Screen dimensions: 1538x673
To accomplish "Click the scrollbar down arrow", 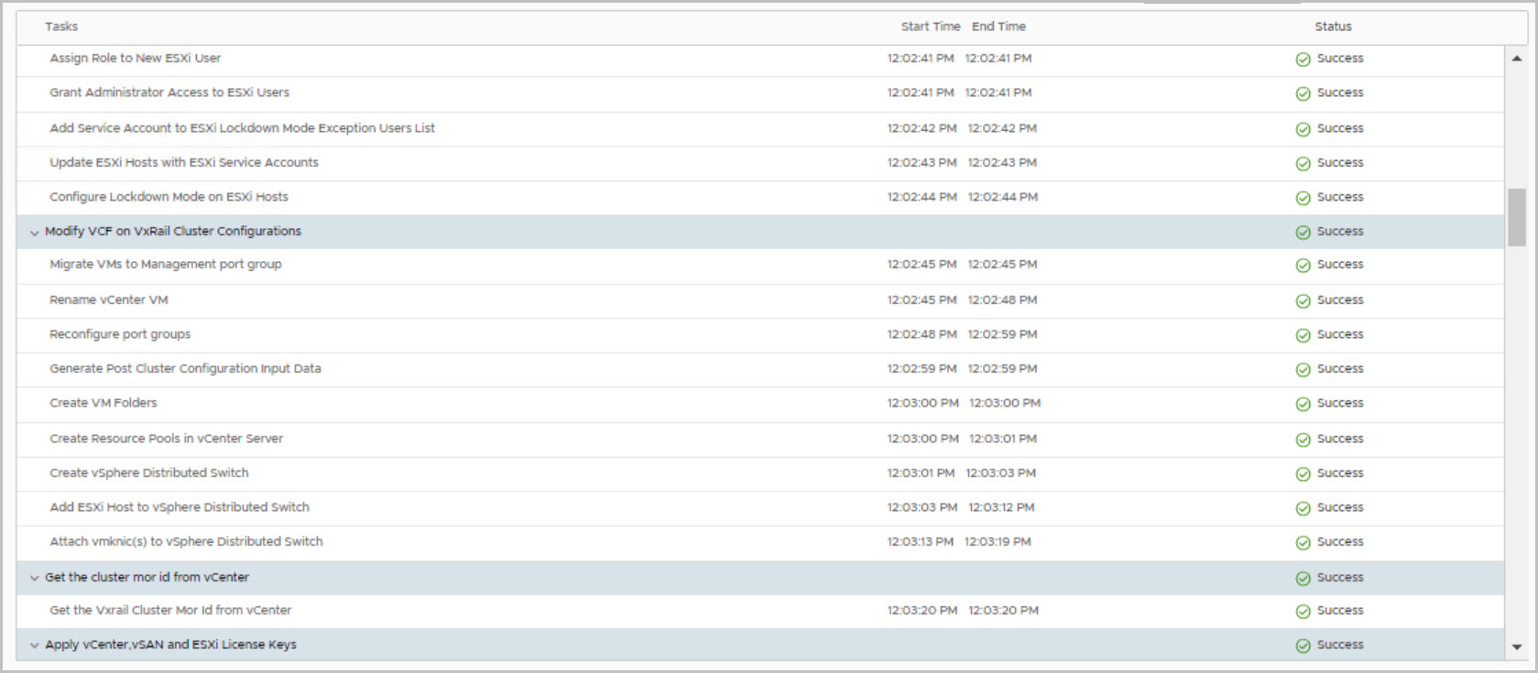I will (x=1517, y=646).
